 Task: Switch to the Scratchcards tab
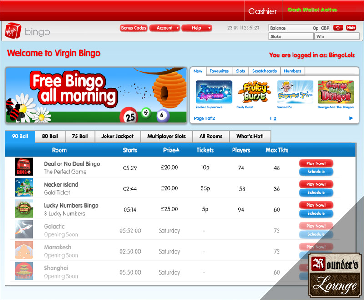coord(264,71)
